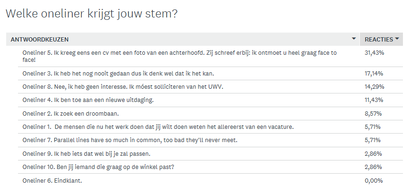Image resolution: width=411 pixels, height=194 pixels.
Task: Click the 31,43% response value
Action: pyautogui.click(x=374, y=53)
